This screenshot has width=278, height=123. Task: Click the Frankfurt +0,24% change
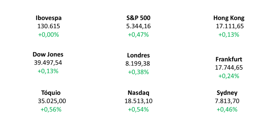coord(229,76)
